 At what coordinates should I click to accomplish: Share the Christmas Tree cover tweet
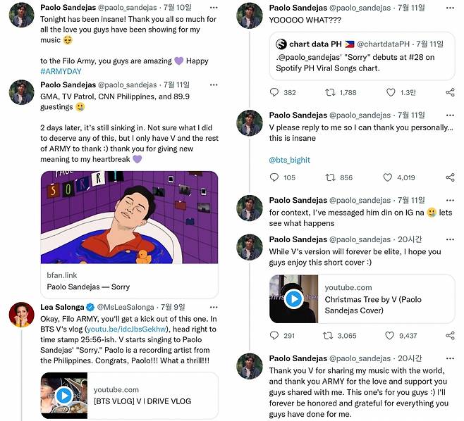click(450, 336)
